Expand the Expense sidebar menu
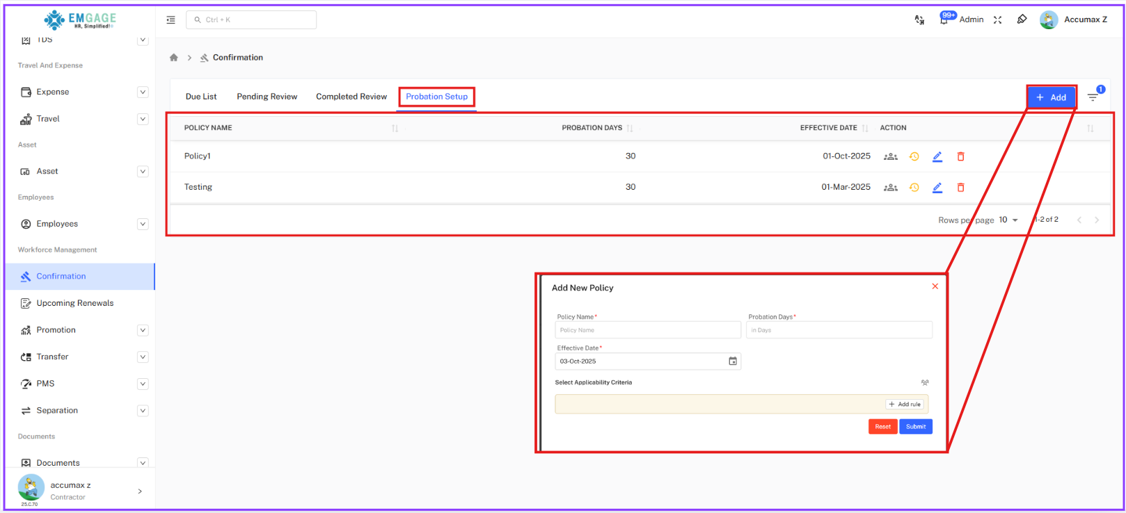 click(143, 92)
